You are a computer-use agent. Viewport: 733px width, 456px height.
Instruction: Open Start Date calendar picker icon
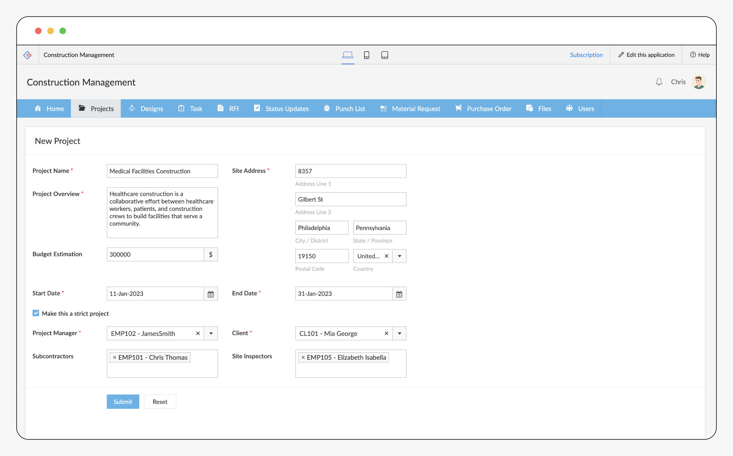(x=211, y=294)
